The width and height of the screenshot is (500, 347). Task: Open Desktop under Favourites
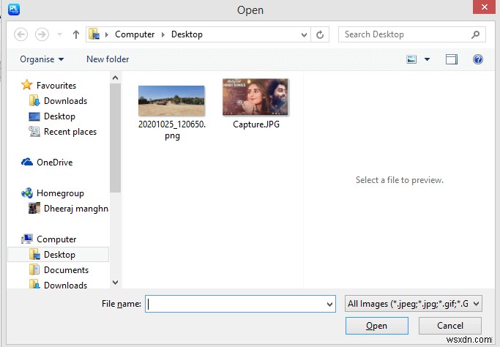59,116
